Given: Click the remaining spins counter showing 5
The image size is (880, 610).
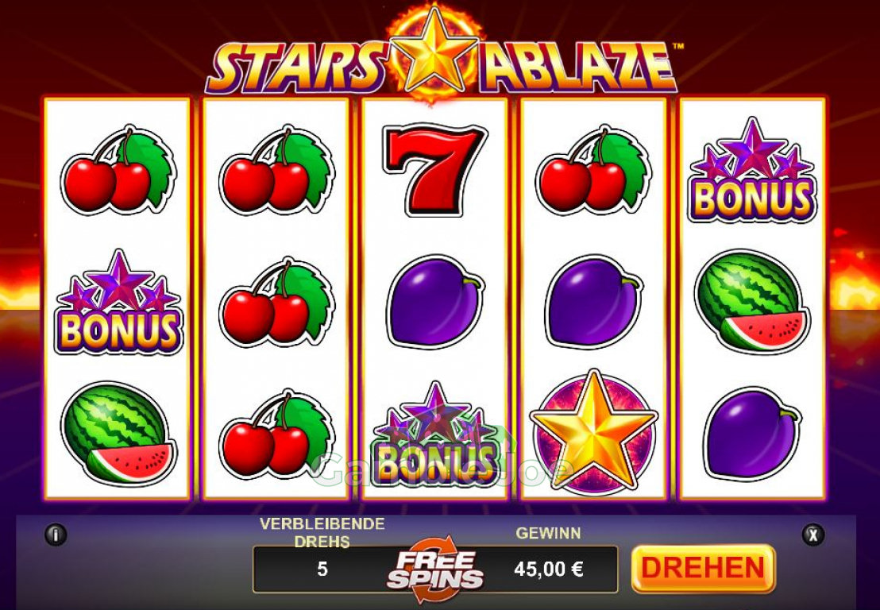Looking at the screenshot, I should (322, 569).
